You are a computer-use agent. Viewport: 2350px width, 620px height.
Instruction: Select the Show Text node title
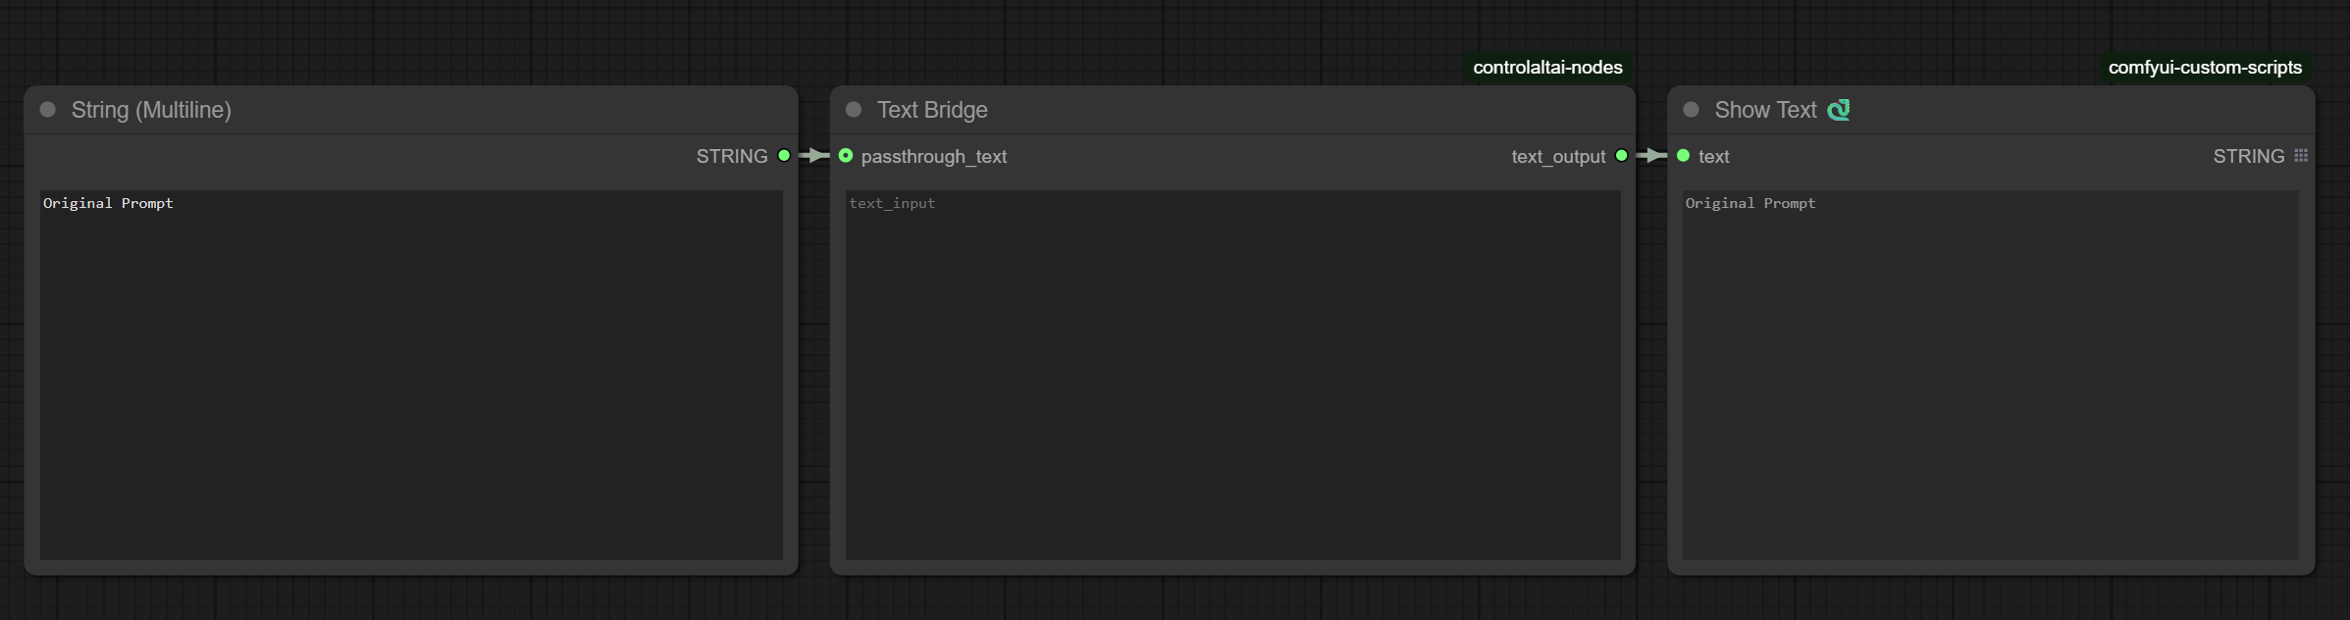pyautogui.click(x=1765, y=110)
